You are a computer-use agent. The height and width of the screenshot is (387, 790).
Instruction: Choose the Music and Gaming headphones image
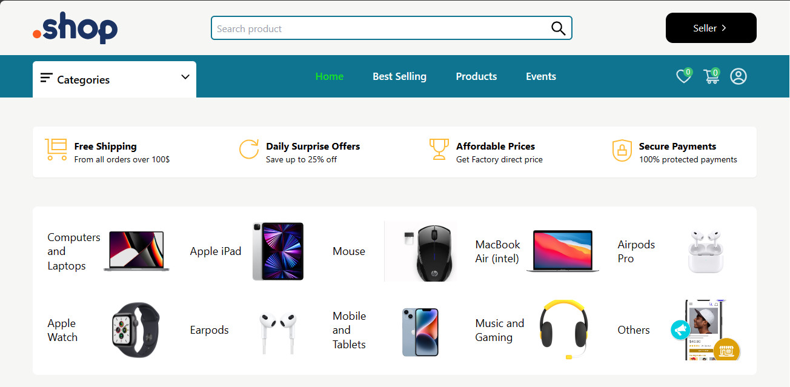tap(564, 330)
